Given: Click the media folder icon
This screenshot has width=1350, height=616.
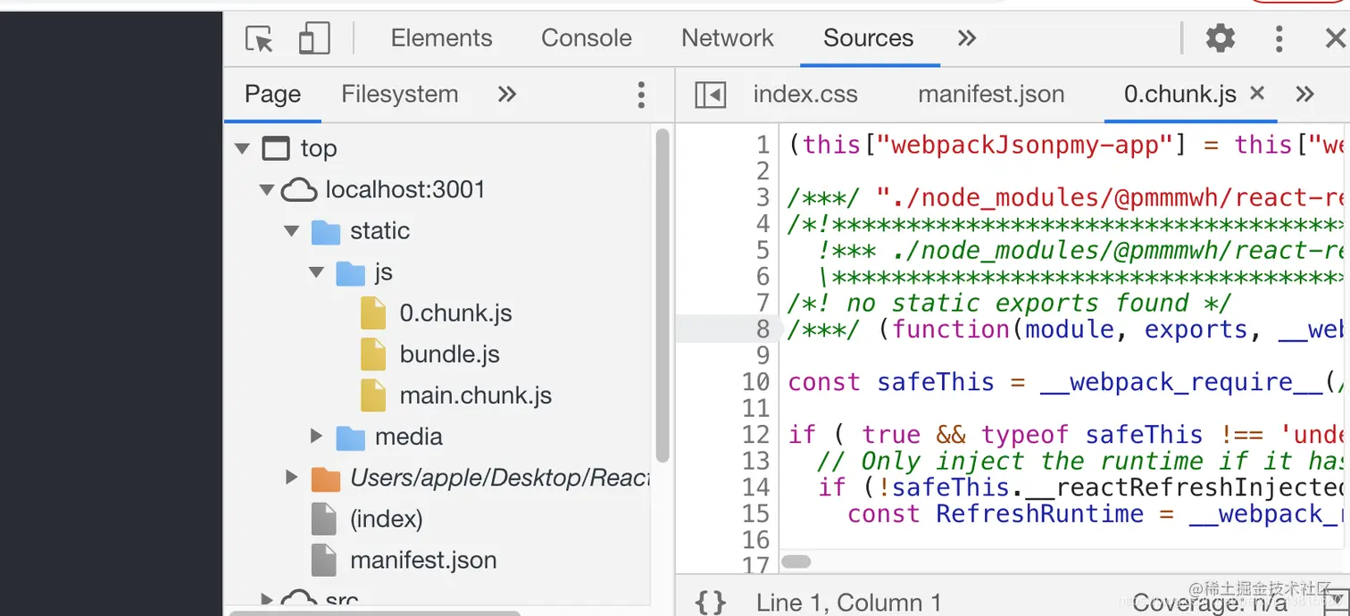Looking at the screenshot, I should tap(351, 437).
